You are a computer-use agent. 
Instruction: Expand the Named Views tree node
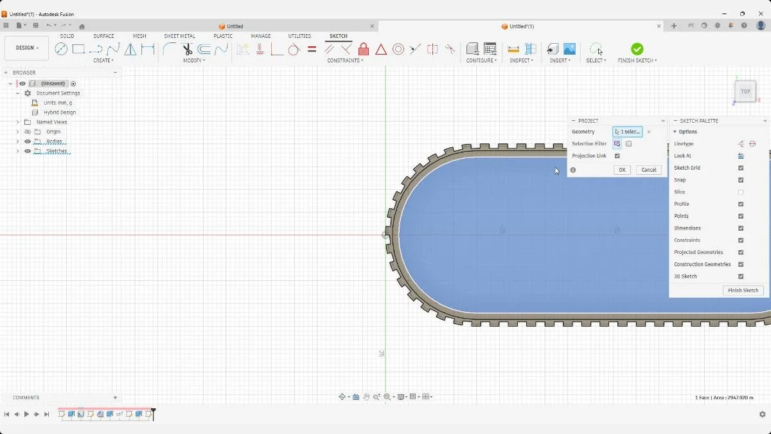(x=17, y=122)
